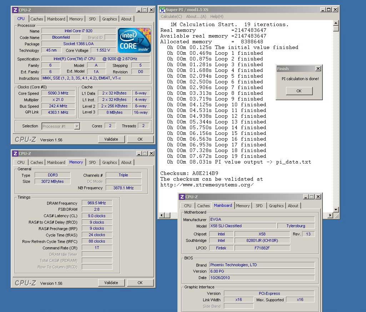Click the Intel Core i7 logo

pos(135,40)
